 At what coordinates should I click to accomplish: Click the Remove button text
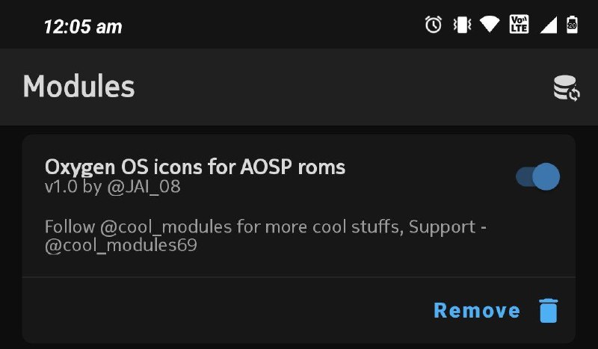tap(477, 310)
